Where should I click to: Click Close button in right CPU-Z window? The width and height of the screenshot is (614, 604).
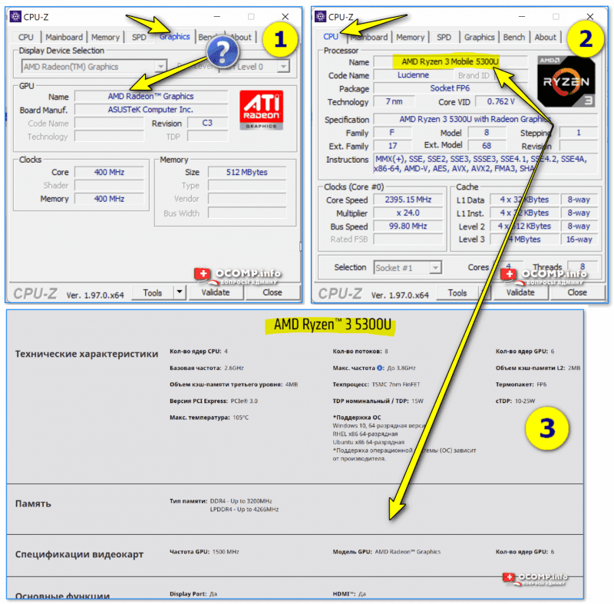(x=577, y=292)
